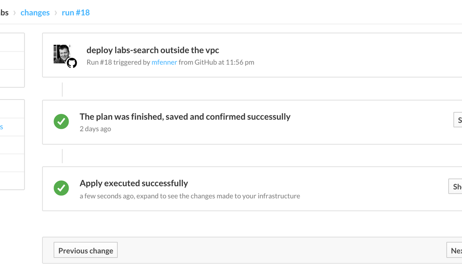This screenshot has width=462, height=279.
Task: Click the GitHub logo badge on avatar
Action: click(72, 63)
